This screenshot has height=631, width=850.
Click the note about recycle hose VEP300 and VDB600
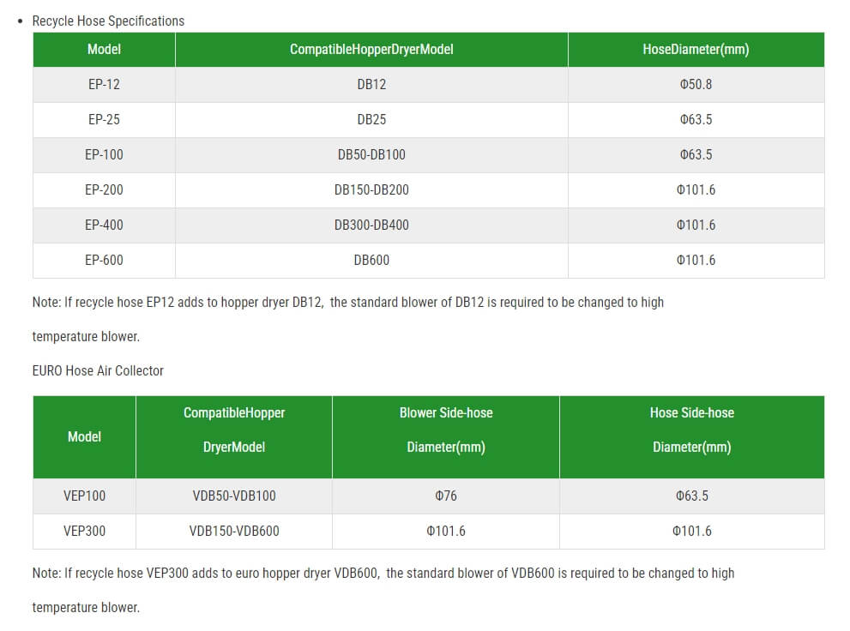[383, 590]
